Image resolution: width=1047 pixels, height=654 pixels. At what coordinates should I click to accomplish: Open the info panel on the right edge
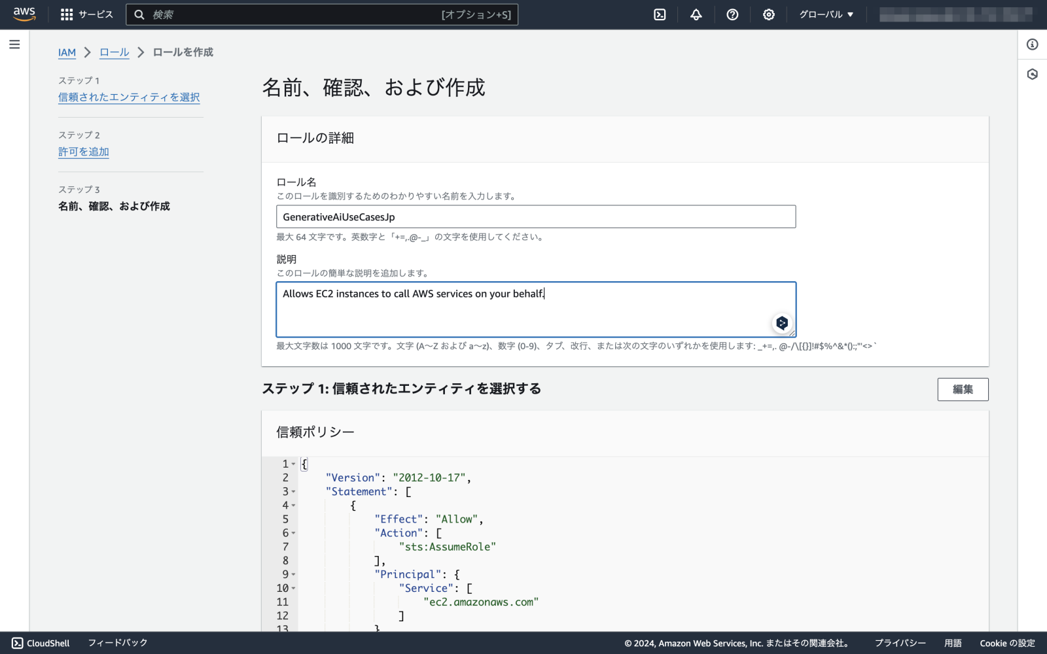[1032, 44]
